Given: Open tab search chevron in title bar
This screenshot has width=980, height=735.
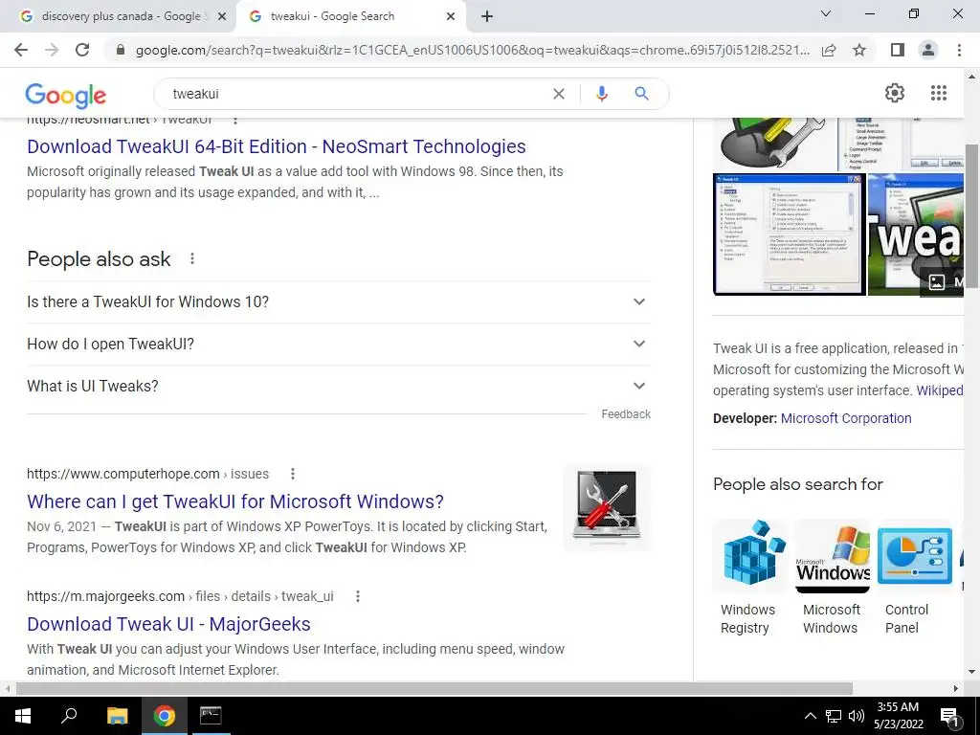Looking at the screenshot, I should coord(826,13).
